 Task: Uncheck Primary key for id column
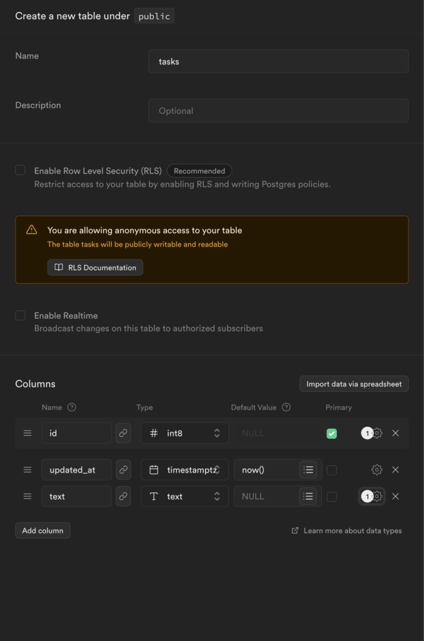tap(331, 433)
